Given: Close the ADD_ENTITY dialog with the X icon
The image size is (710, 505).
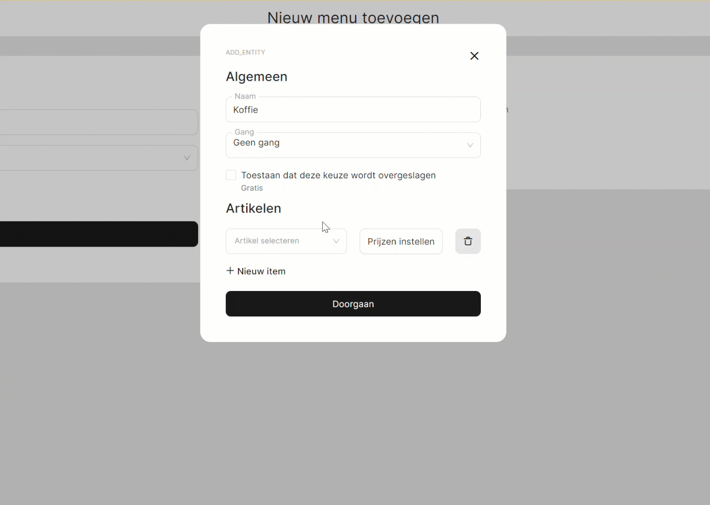Looking at the screenshot, I should (x=474, y=56).
